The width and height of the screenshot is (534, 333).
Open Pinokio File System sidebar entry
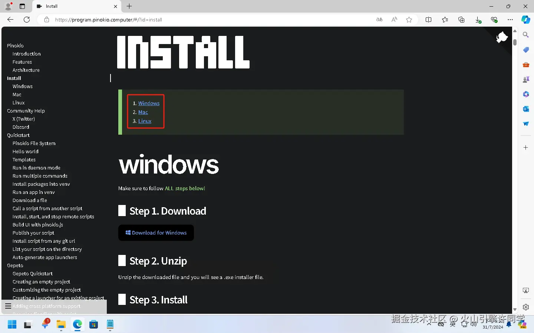34,143
